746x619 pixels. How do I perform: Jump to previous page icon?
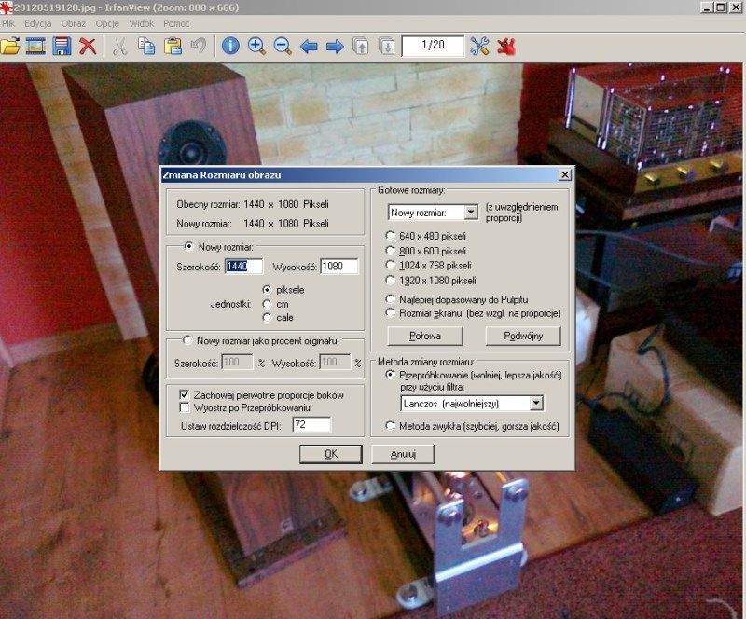361,47
